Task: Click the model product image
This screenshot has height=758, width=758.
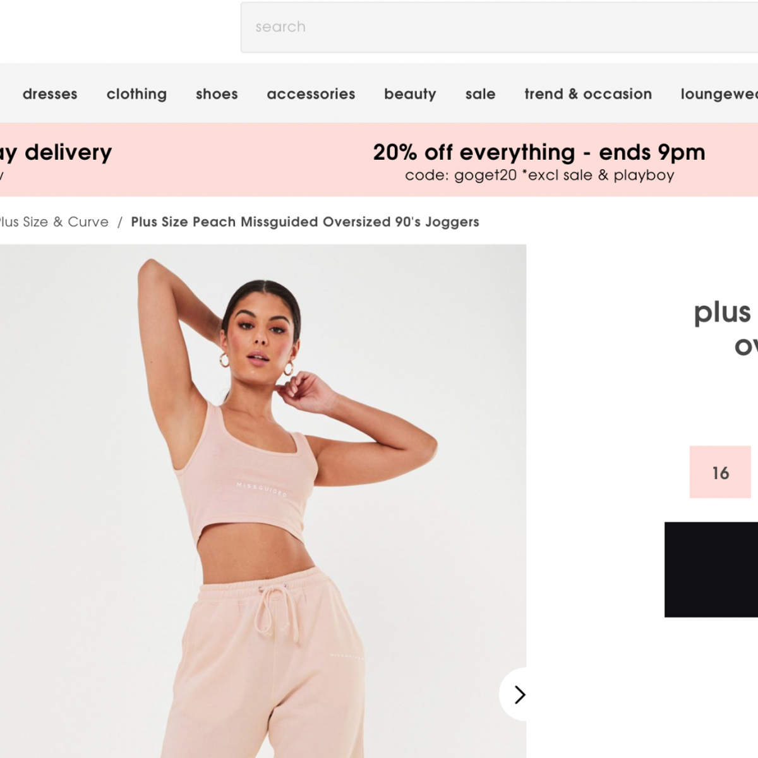Action: click(263, 501)
